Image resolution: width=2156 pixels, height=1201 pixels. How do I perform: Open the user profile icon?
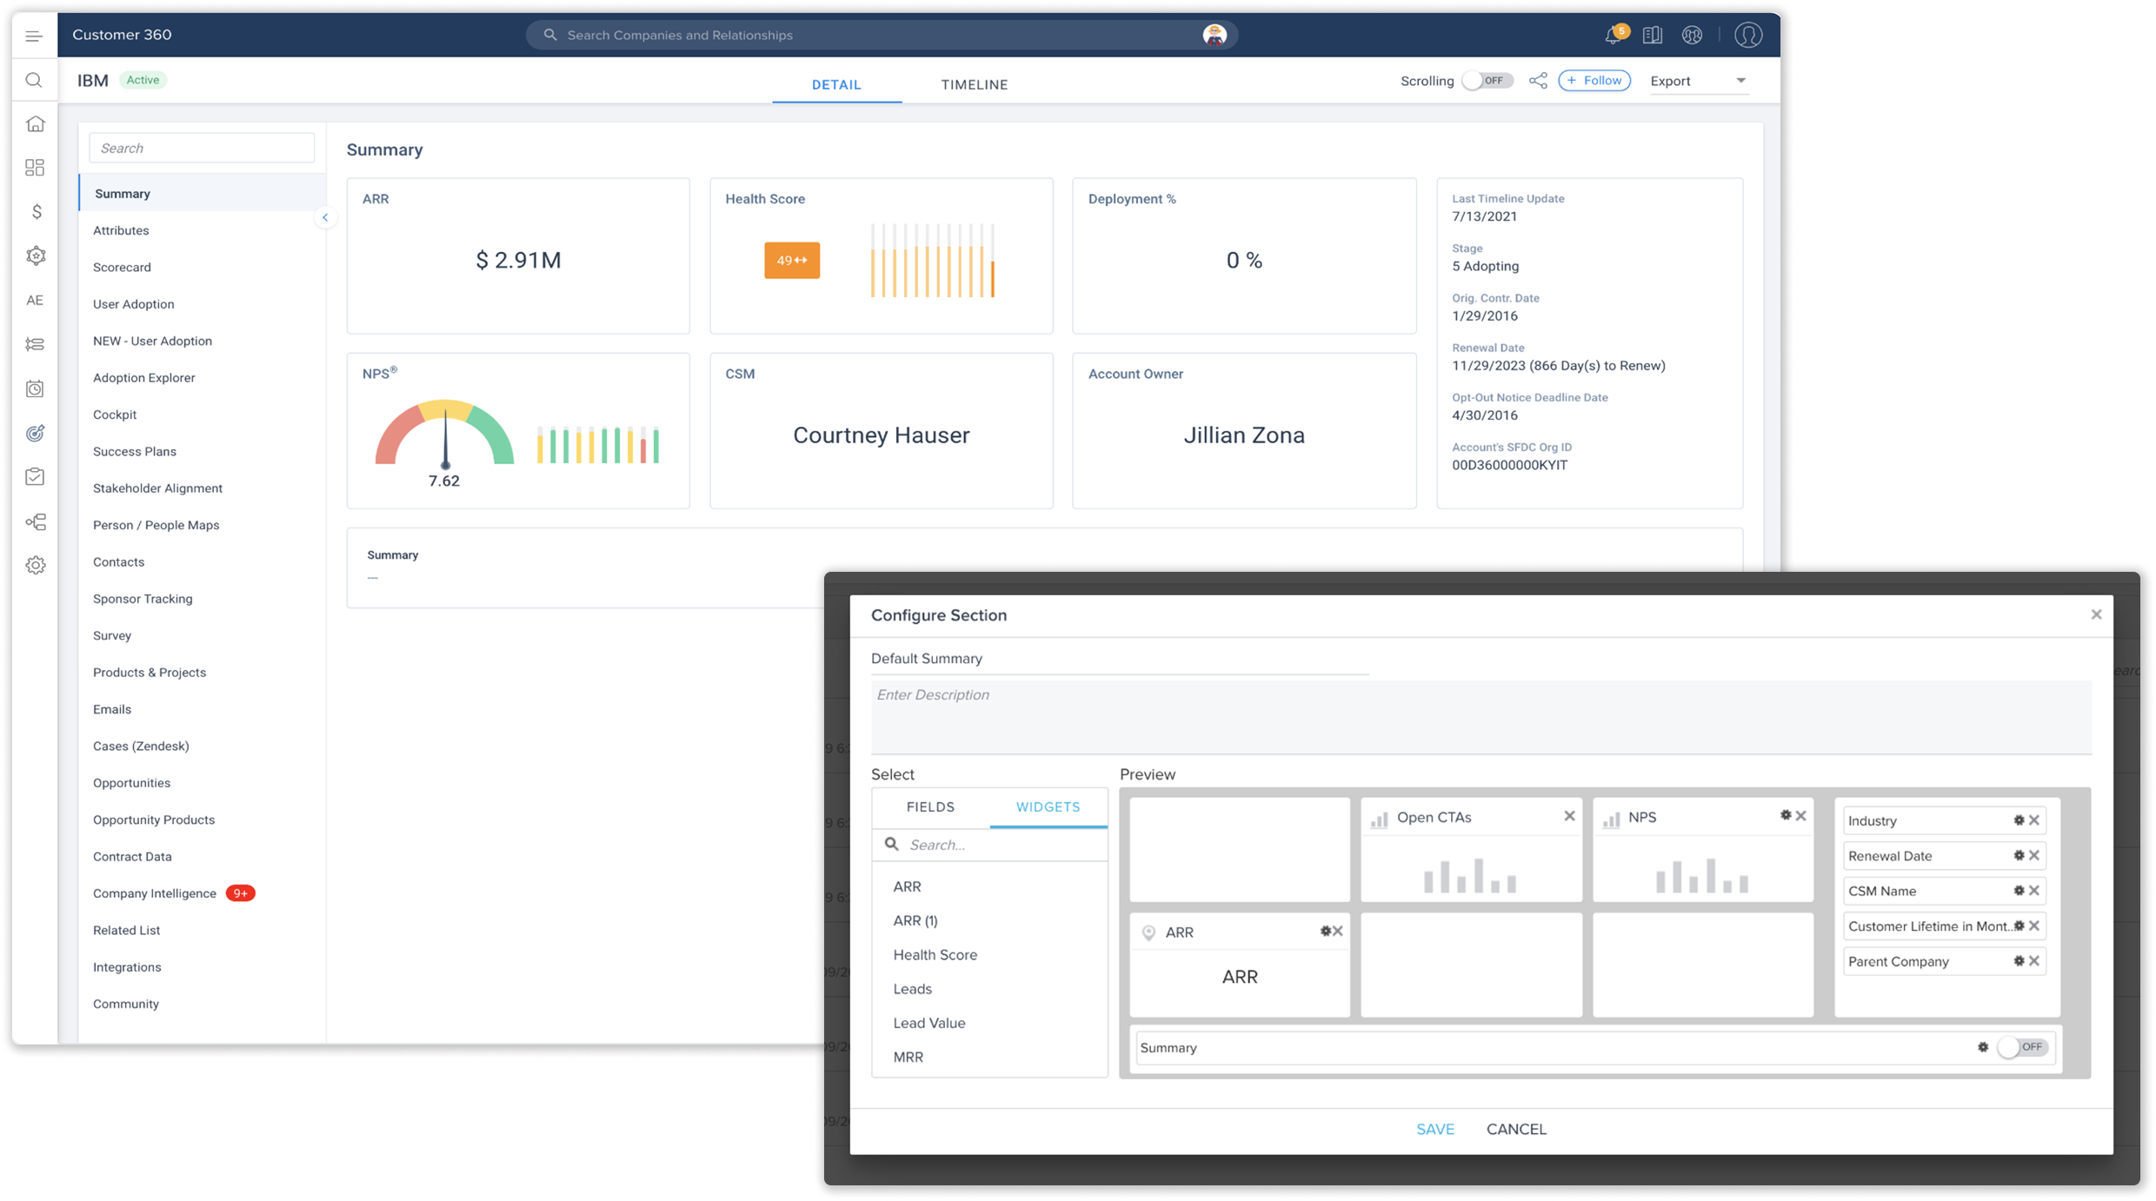(1748, 35)
